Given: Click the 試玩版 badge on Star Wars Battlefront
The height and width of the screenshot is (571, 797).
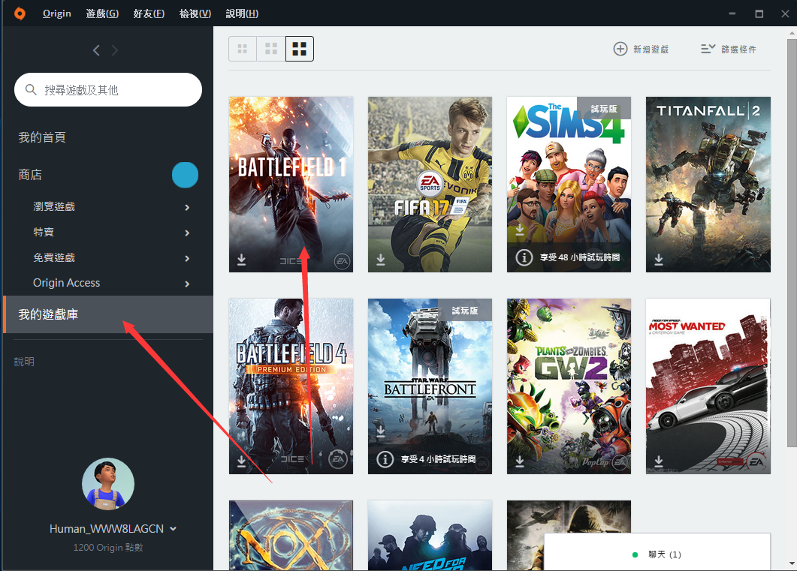Looking at the screenshot, I should tap(464, 310).
